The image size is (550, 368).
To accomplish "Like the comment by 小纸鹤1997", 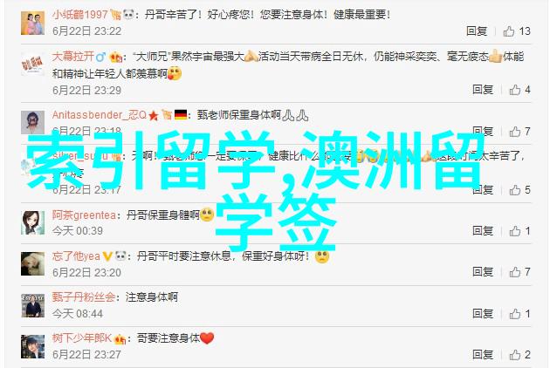I will tap(509, 31).
